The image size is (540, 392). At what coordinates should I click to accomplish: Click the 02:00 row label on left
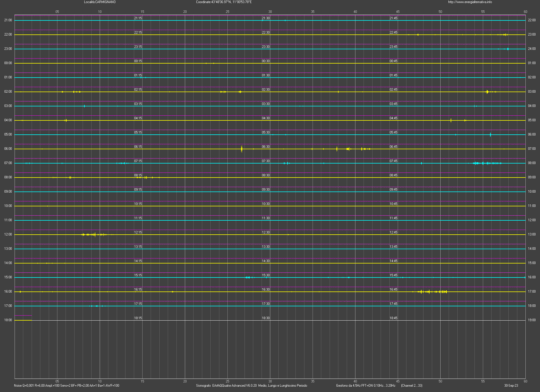tap(8, 92)
